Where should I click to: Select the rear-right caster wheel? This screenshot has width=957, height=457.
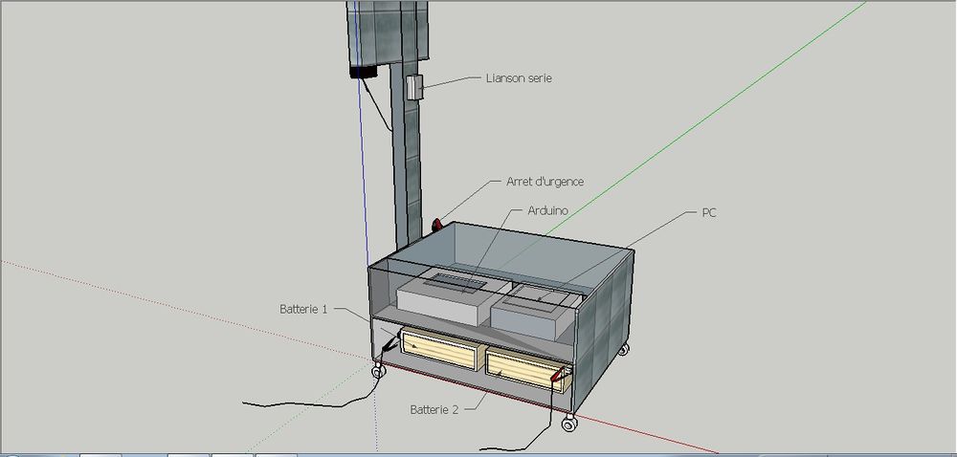pyautogui.click(x=623, y=350)
